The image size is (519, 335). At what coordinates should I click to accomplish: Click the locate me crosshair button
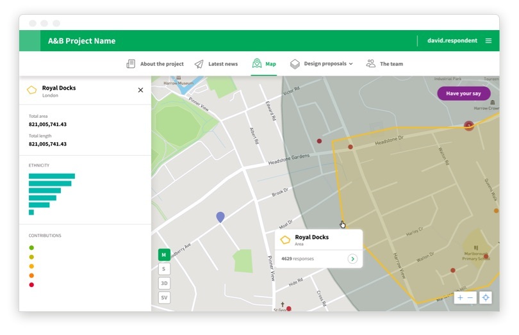(x=486, y=298)
